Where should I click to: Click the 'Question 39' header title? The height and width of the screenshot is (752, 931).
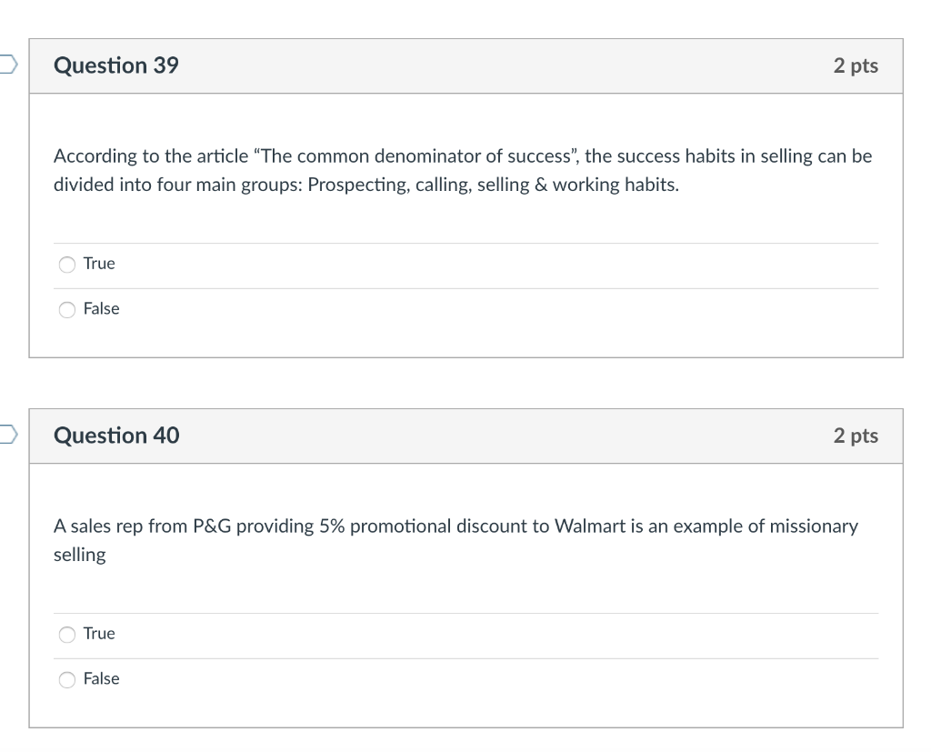click(x=116, y=65)
